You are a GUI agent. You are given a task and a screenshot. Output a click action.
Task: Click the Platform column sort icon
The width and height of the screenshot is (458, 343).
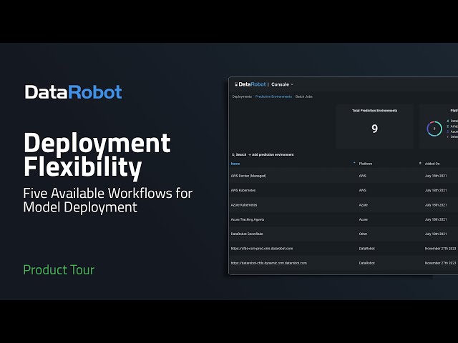[420, 164]
